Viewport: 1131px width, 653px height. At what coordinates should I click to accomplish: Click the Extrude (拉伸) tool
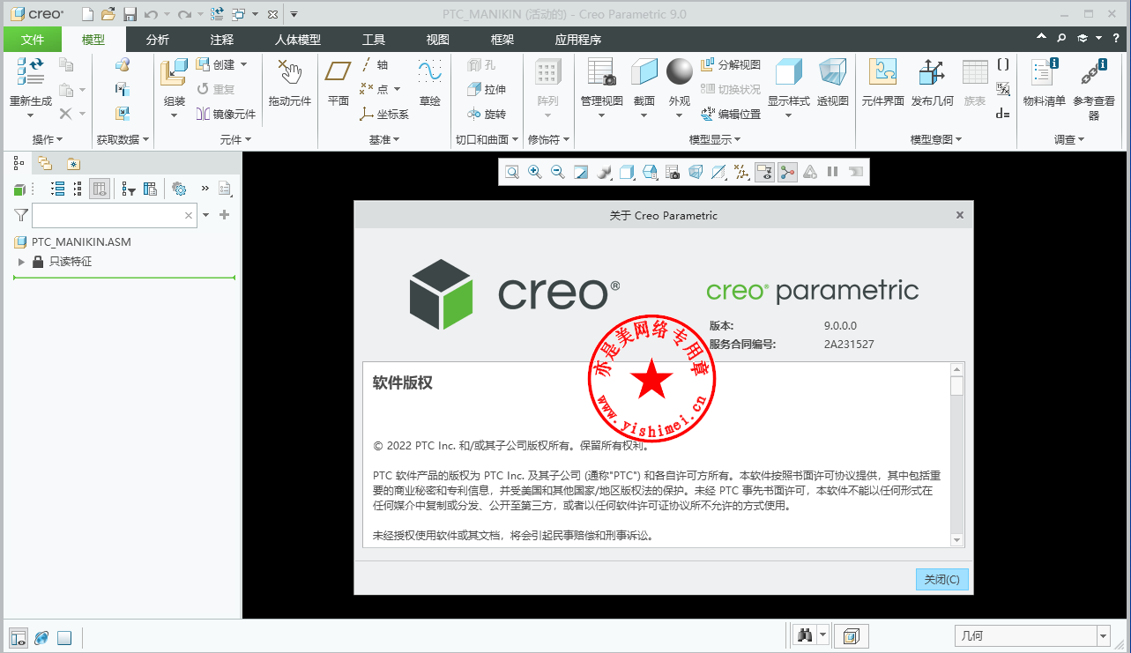[487, 89]
